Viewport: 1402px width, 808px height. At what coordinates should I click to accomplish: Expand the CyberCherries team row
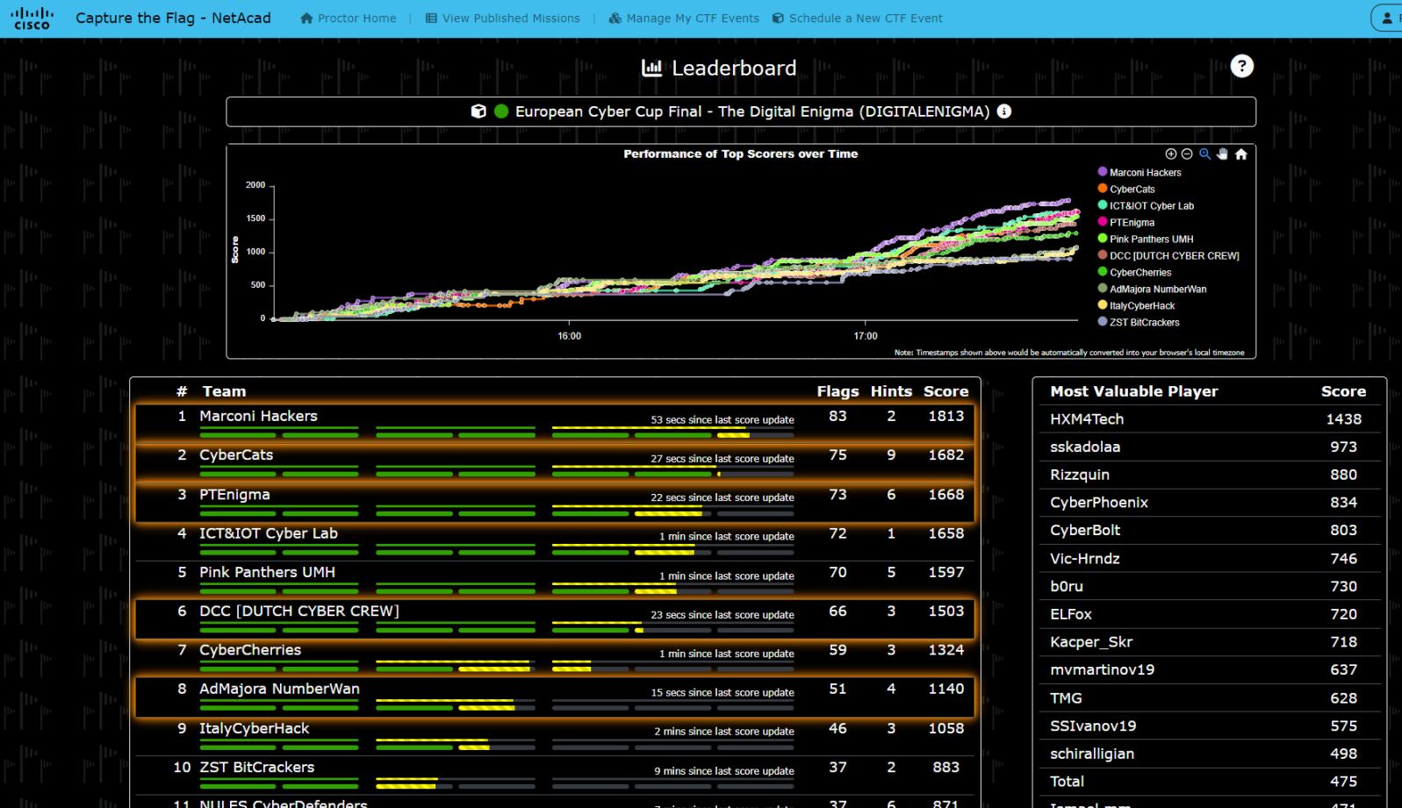(x=249, y=650)
